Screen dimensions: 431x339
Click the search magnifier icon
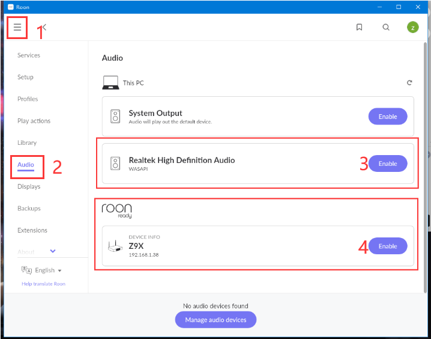(x=386, y=27)
